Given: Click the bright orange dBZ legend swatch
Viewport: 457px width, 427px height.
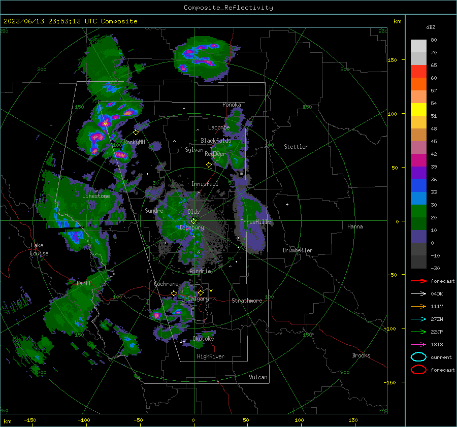Looking at the screenshot, I should click(x=418, y=84).
